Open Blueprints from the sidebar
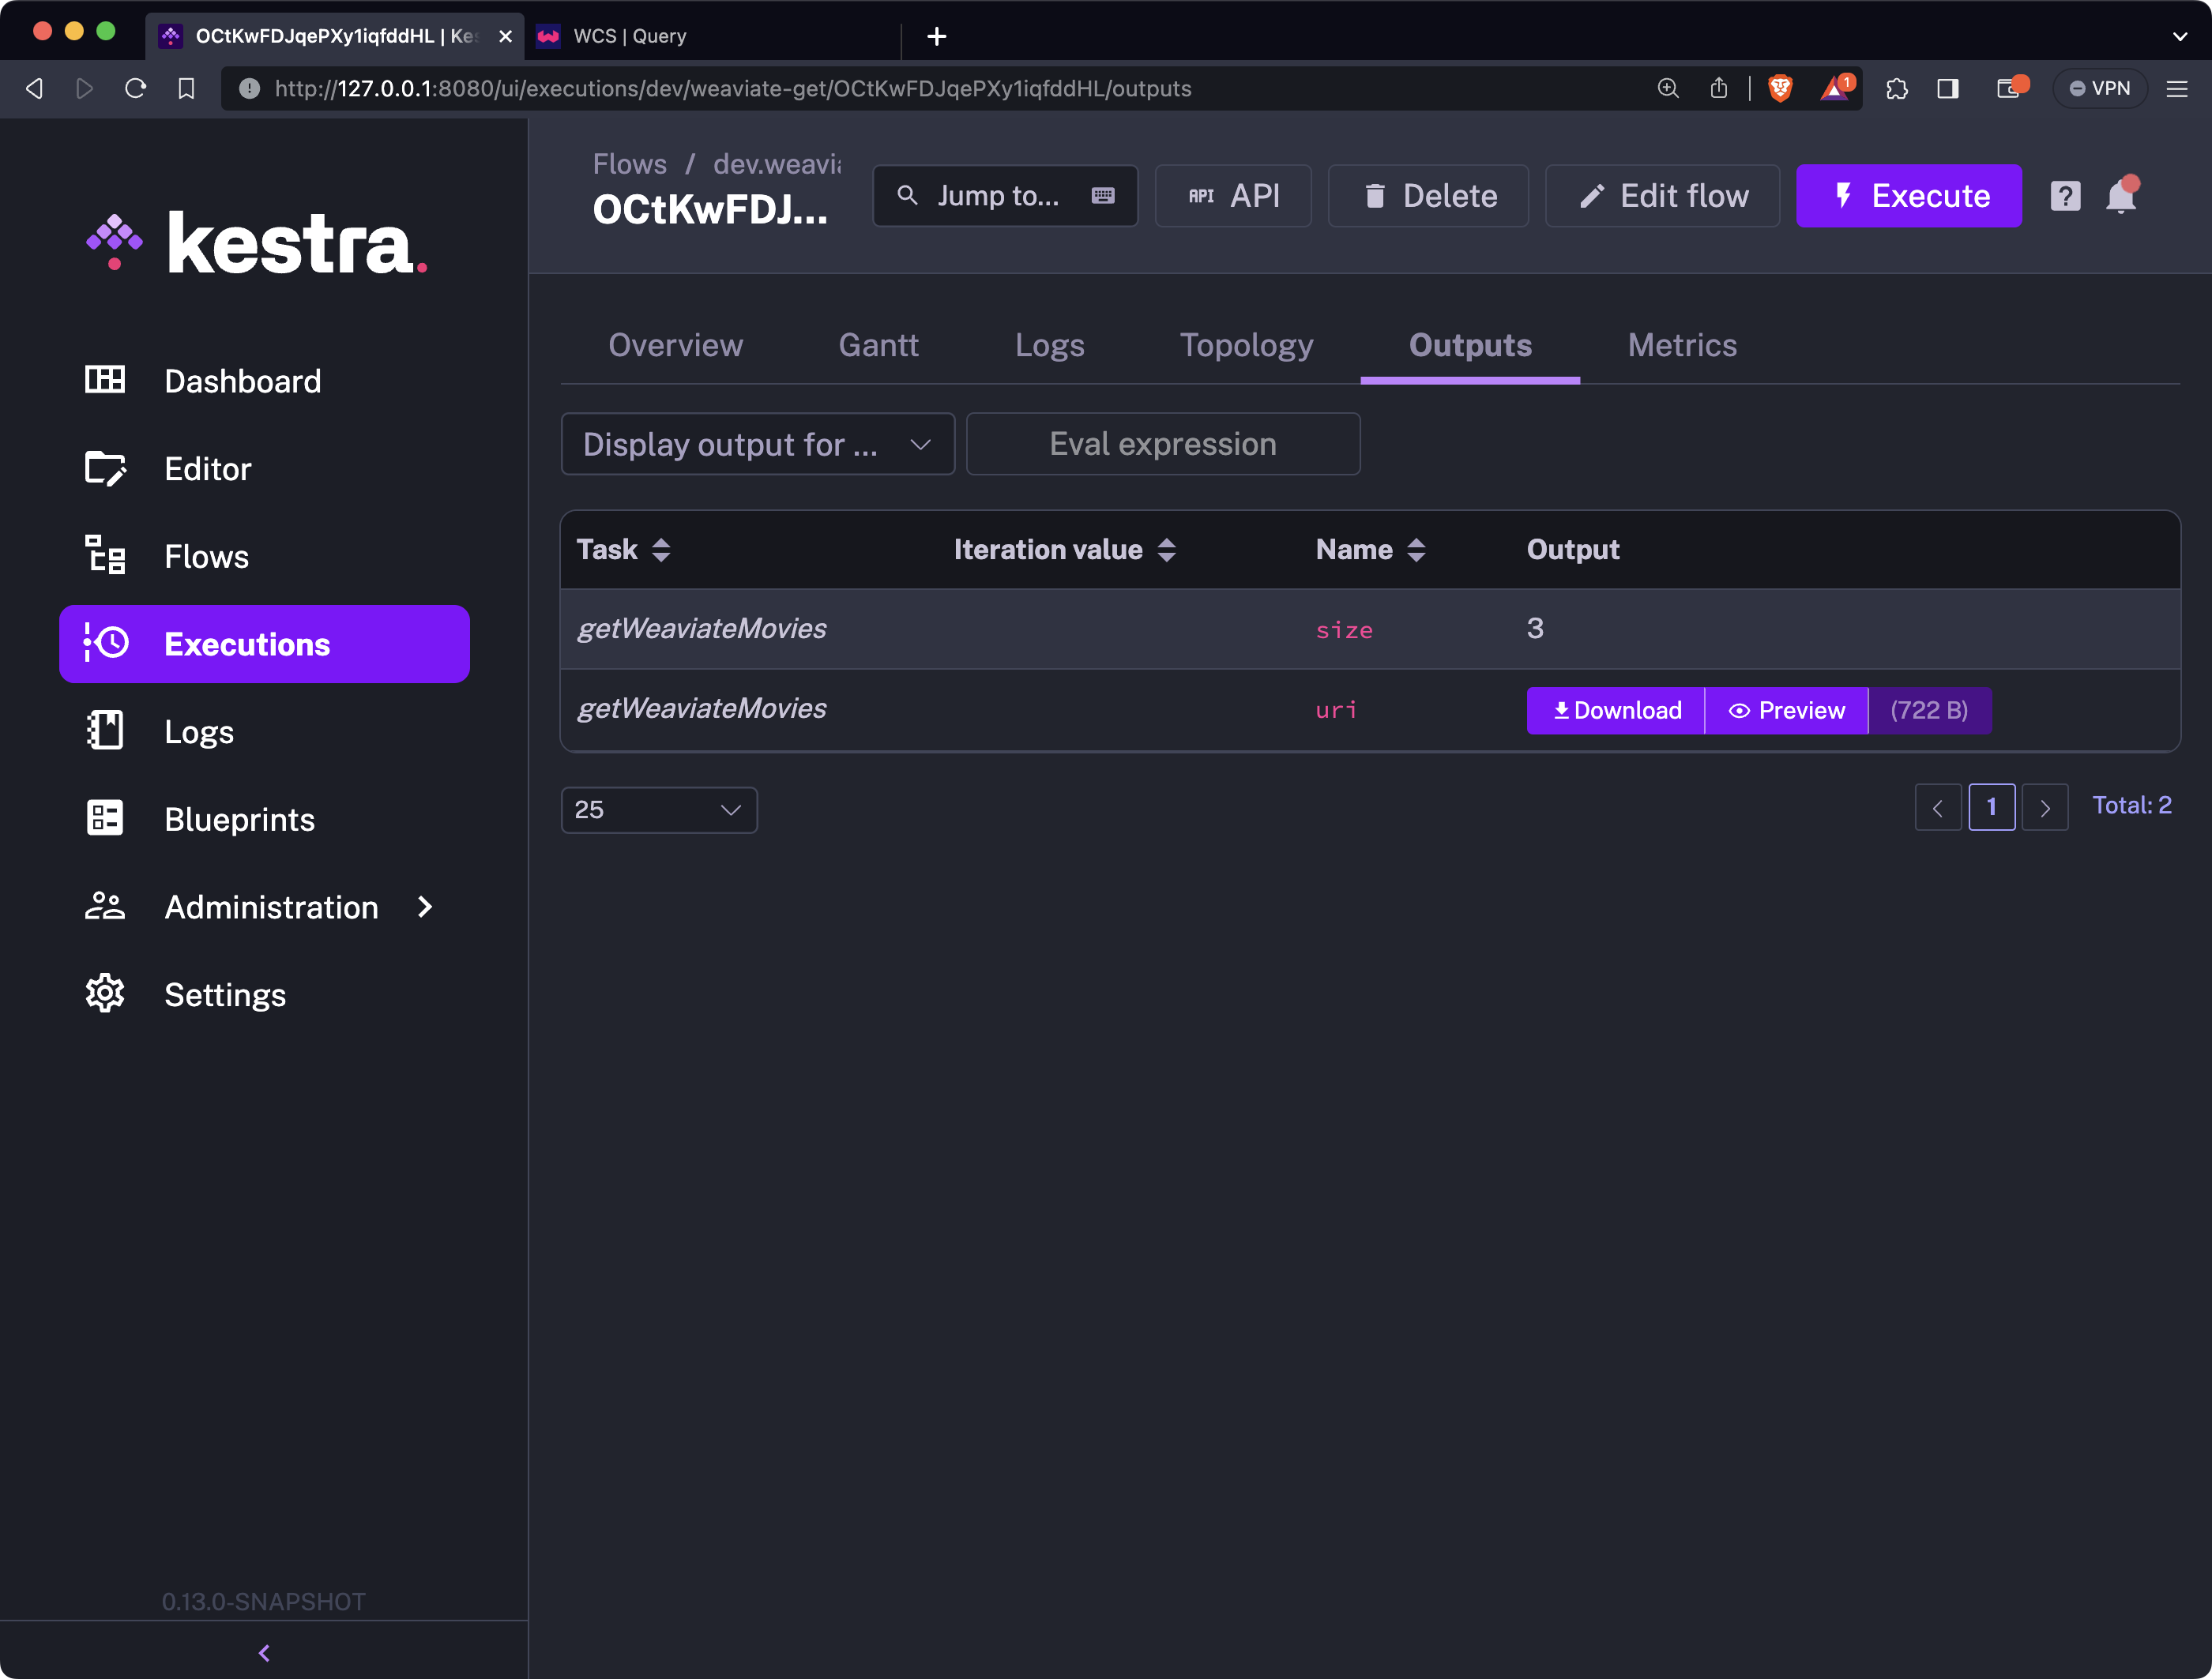The image size is (2212, 1679). coord(239,820)
